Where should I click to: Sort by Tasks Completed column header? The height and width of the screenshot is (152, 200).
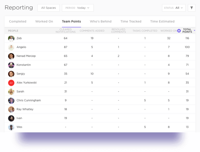145,31
